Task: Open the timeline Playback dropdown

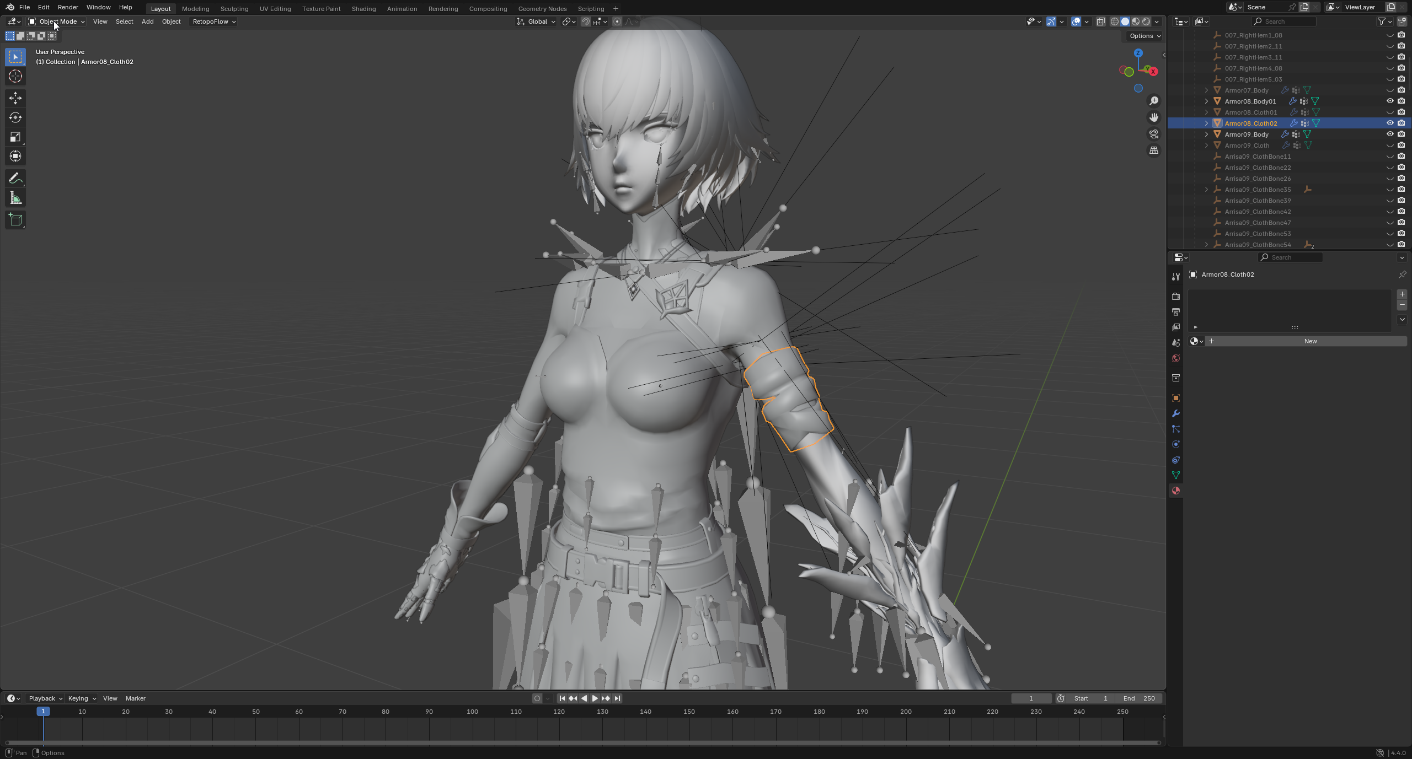Action: [x=45, y=698]
